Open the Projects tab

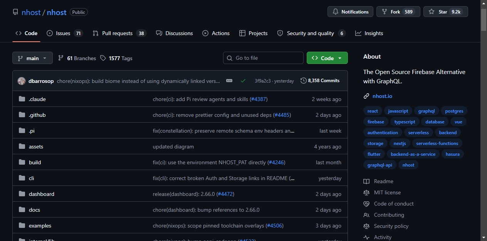point(253,33)
